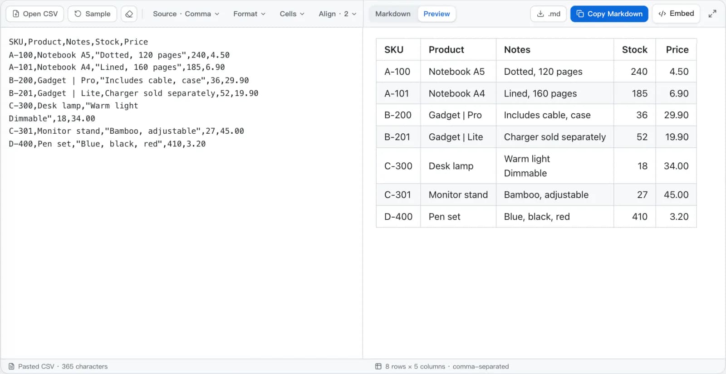Open a CSV file with Open CSV

(x=35, y=14)
